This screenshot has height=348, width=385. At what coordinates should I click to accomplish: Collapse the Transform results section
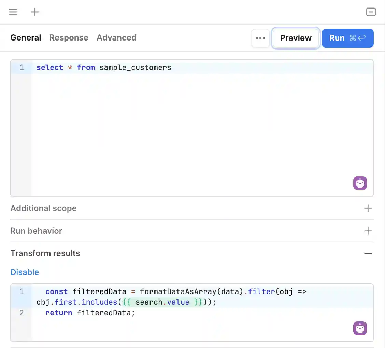click(x=368, y=253)
